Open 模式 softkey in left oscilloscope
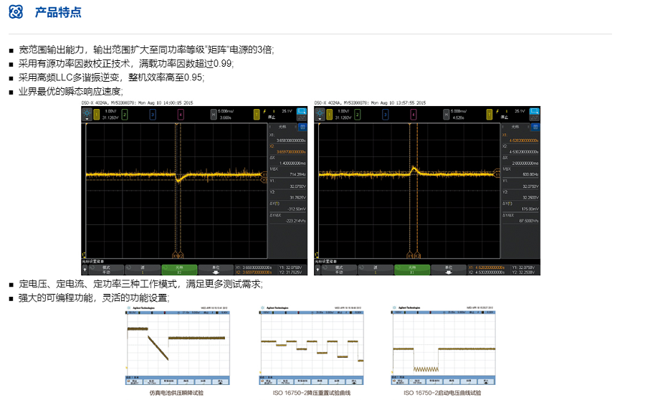Screen dimensions: 645x400 tap(106, 270)
